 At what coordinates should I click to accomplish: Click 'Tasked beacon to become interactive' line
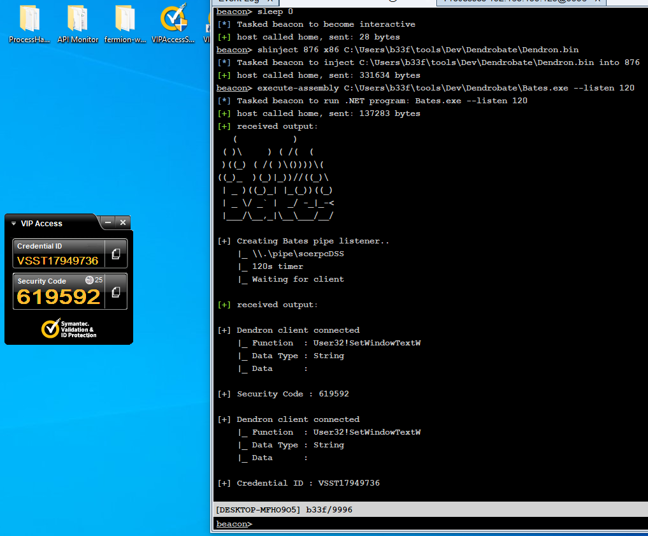tap(316, 24)
